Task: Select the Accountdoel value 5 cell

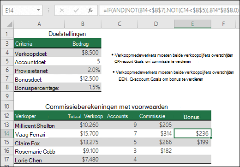Action: coord(83,61)
